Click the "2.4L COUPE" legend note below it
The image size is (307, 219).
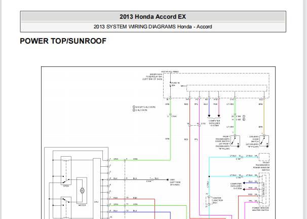click(140, 111)
